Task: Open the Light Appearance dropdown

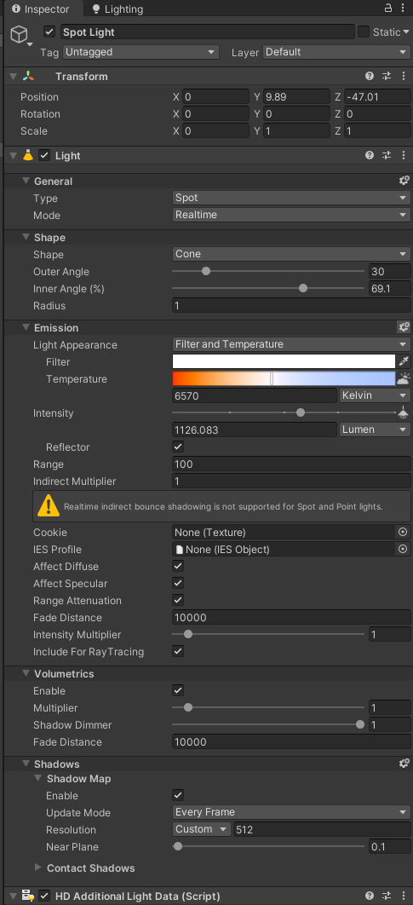Action: click(291, 344)
